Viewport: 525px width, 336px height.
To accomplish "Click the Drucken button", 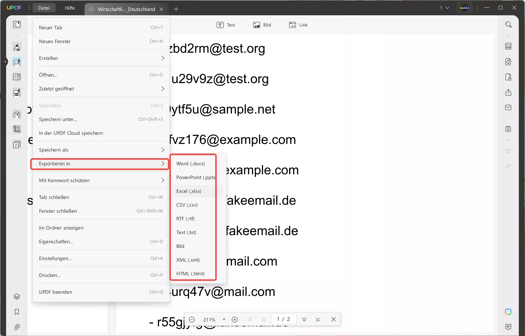I will coord(49,275).
